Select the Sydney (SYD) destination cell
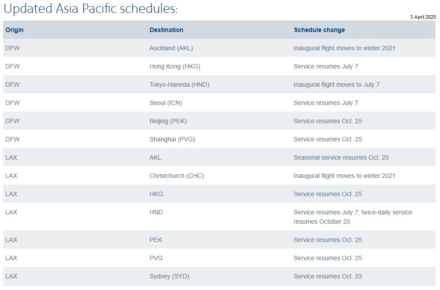440x290 pixels. tap(169, 276)
